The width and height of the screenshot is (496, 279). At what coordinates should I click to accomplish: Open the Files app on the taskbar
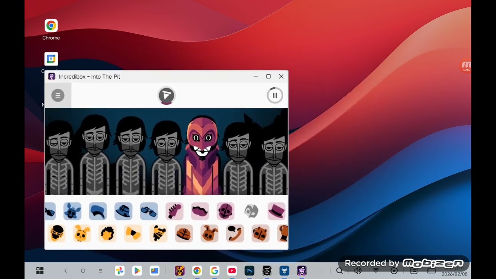(x=155, y=271)
